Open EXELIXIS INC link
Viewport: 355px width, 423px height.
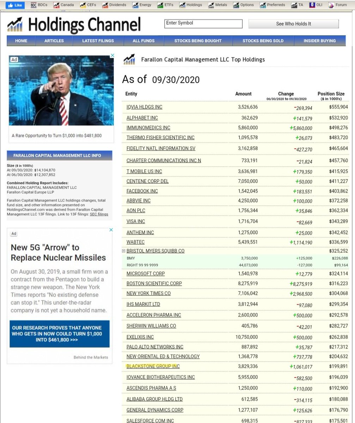140,337
